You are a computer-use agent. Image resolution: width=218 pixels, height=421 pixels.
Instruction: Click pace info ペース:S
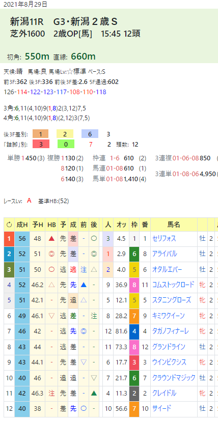click(x=96, y=72)
